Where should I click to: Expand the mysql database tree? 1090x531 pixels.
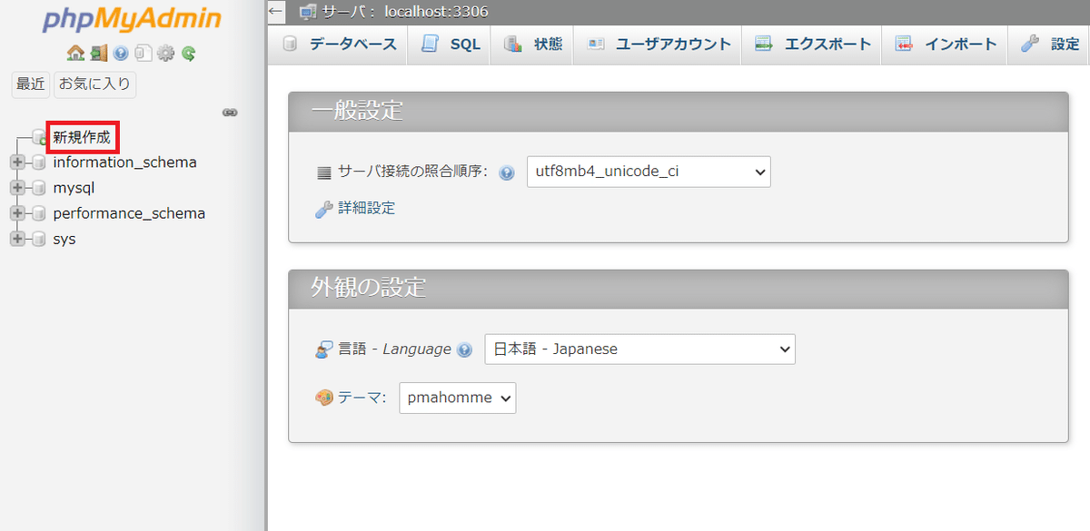[x=17, y=189]
